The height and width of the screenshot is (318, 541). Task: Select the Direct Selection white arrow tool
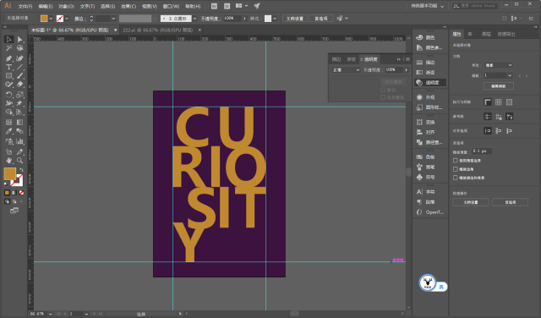click(19, 40)
